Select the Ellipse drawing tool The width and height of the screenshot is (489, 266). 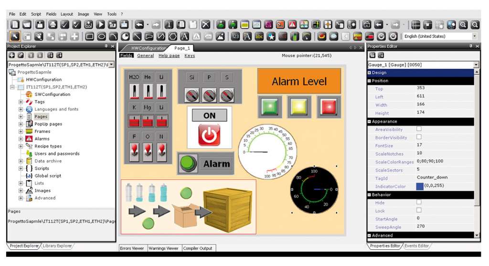101,36
